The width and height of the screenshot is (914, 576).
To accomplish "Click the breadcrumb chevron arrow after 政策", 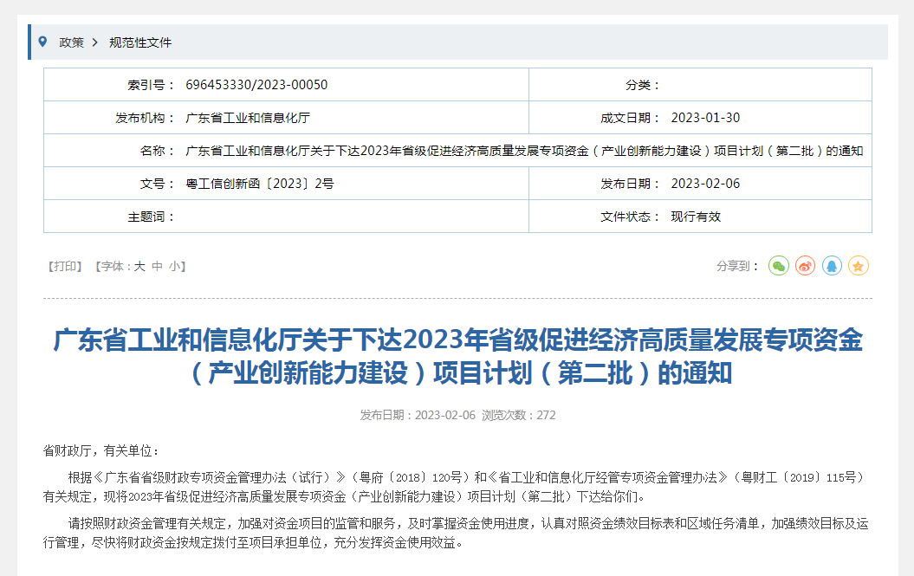I will click(94, 42).
